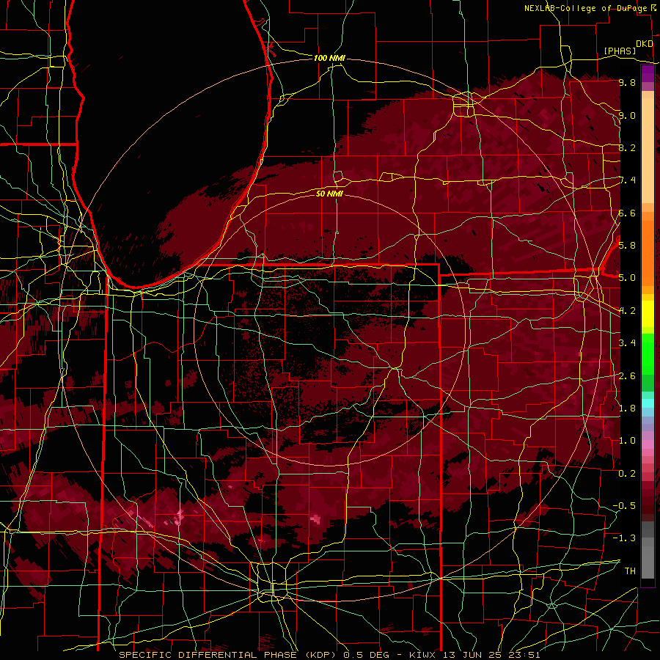Click the '50 NMI' range ring label
The image size is (660, 660).
[x=329, y=194]
